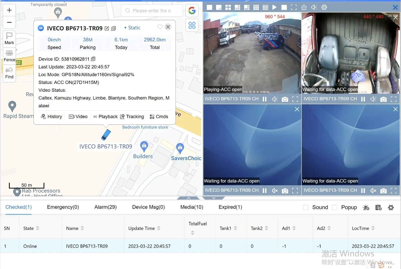Sort table by LocTime column
This screenshot has width=401, height=269.
(373, 228)
